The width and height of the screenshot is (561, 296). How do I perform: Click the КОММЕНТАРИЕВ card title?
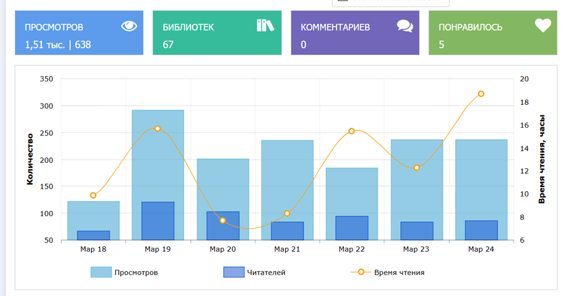pos(335,28)
